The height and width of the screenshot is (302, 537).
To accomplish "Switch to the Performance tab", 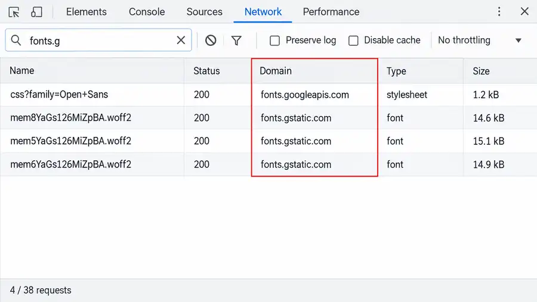I will 331,12.
